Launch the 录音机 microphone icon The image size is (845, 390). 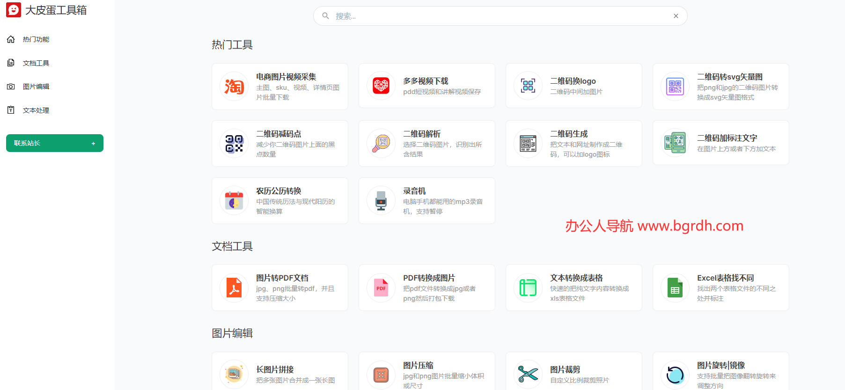click(x=381, y=201)
